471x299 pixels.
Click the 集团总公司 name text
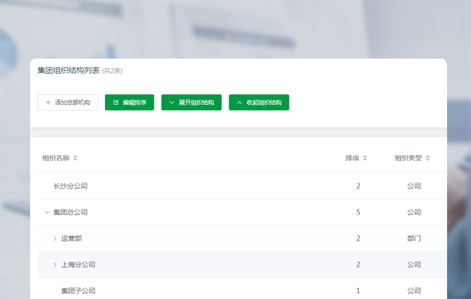coord(70,213)
